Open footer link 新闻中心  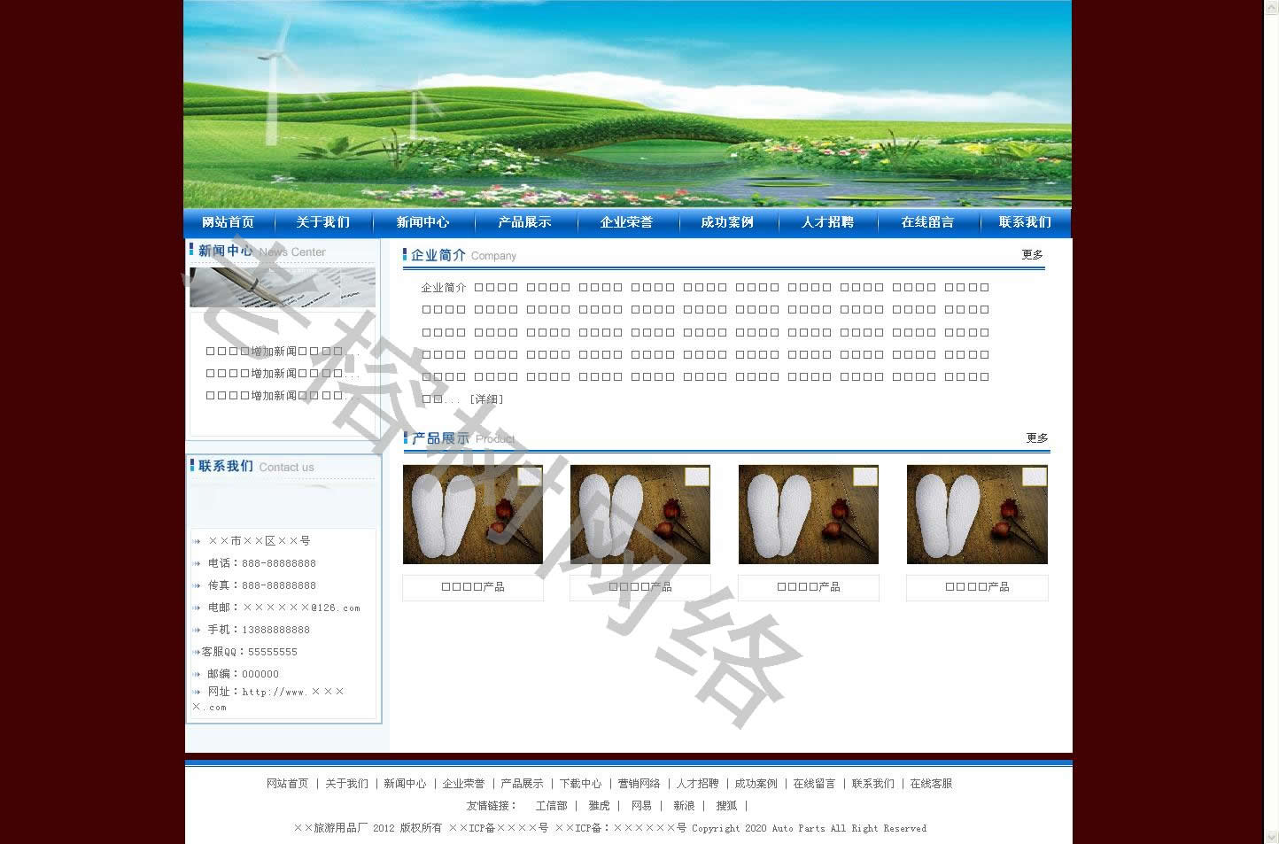[x=405, y=784]
